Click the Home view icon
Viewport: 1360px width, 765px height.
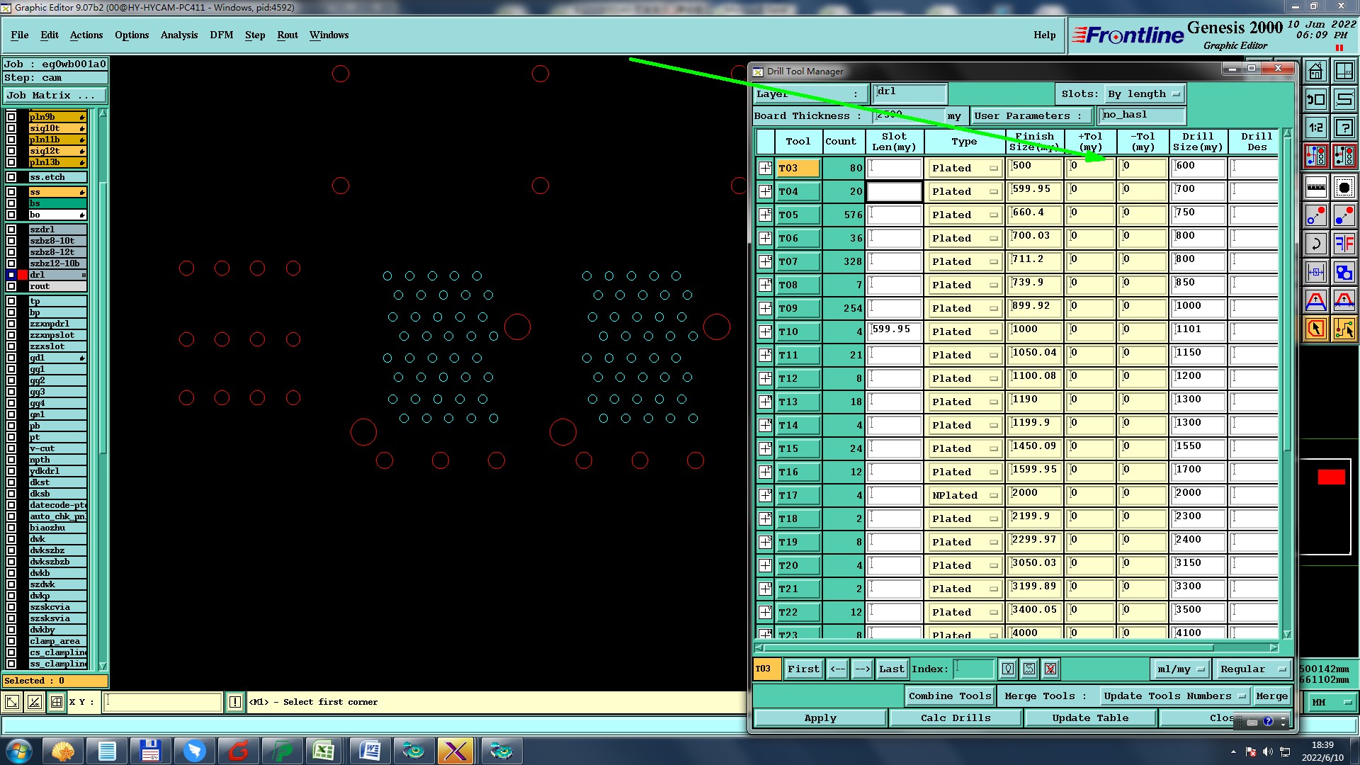tap(1315, 72)
